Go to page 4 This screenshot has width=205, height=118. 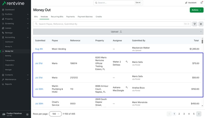[x=189, y=114]
